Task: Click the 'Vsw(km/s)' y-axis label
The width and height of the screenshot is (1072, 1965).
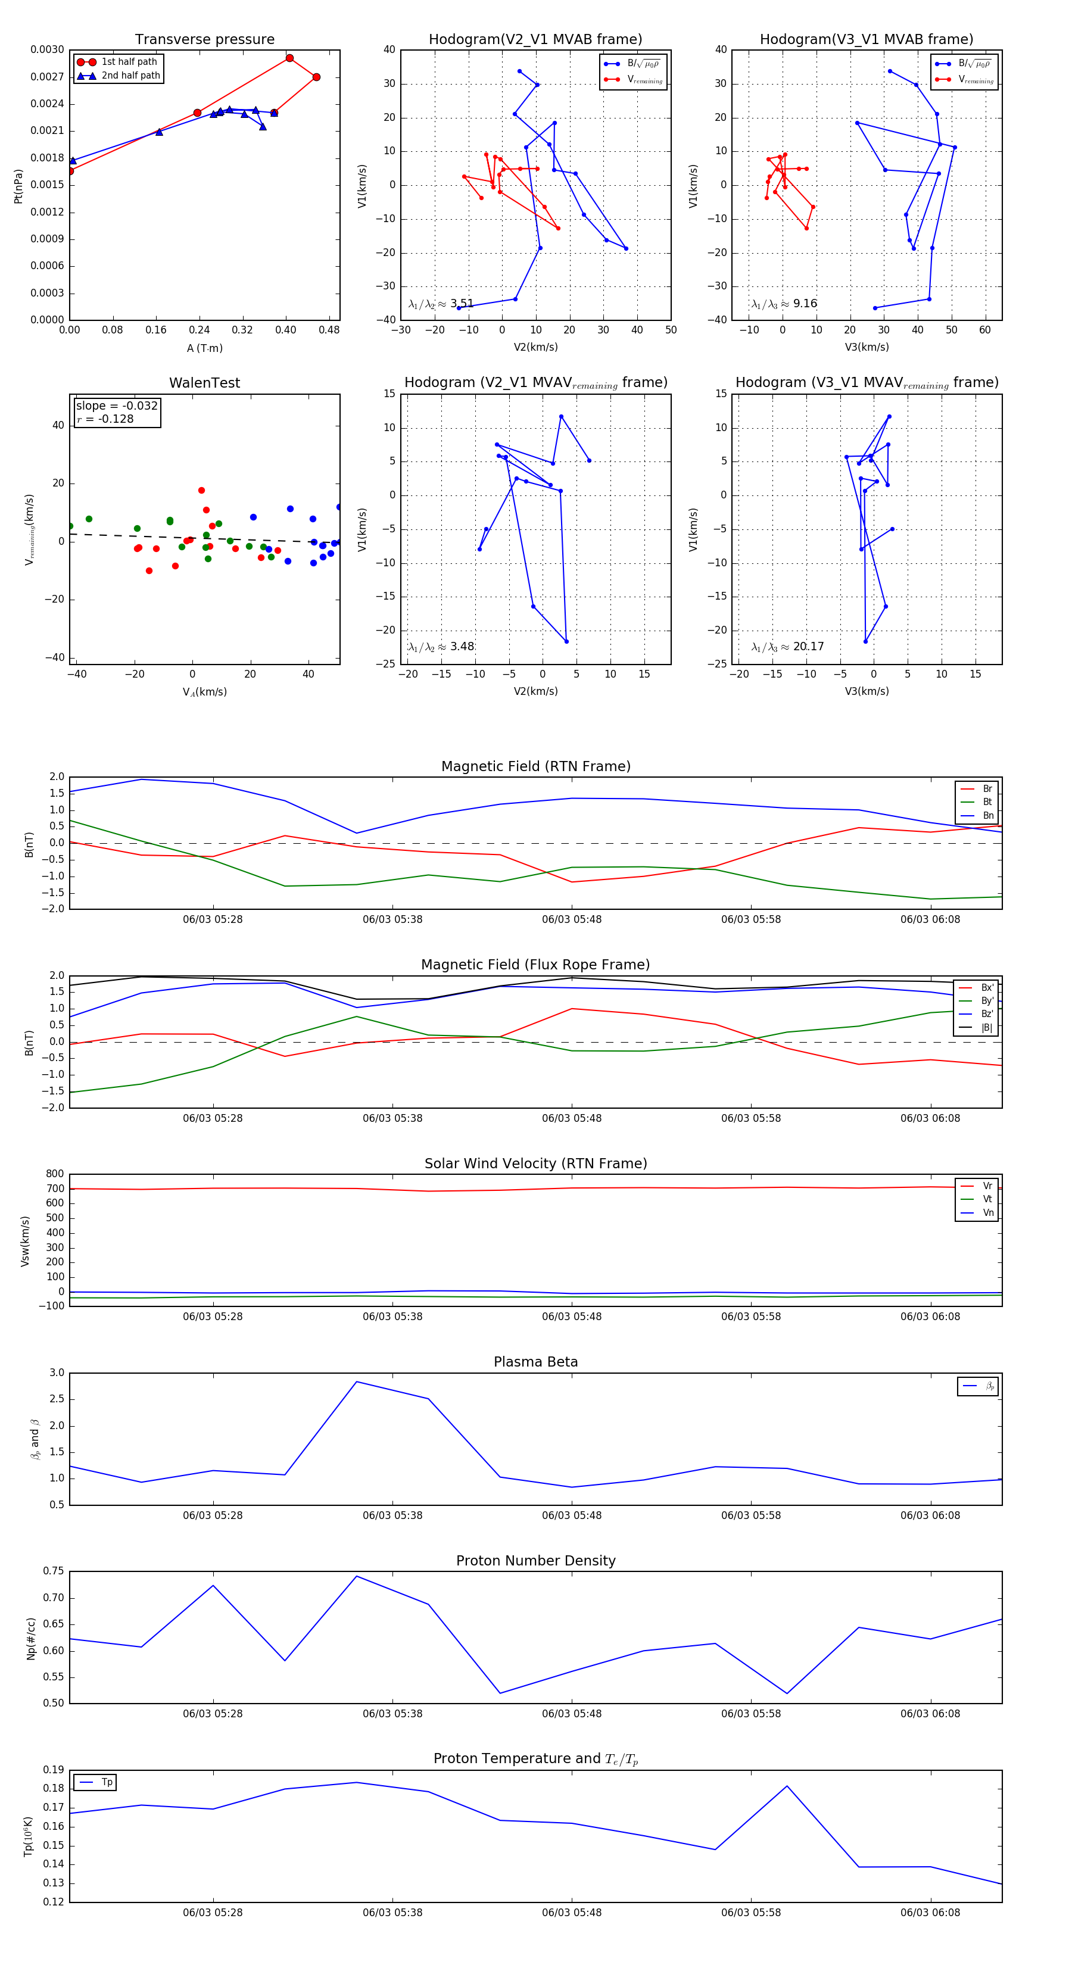Action: 24,1241
